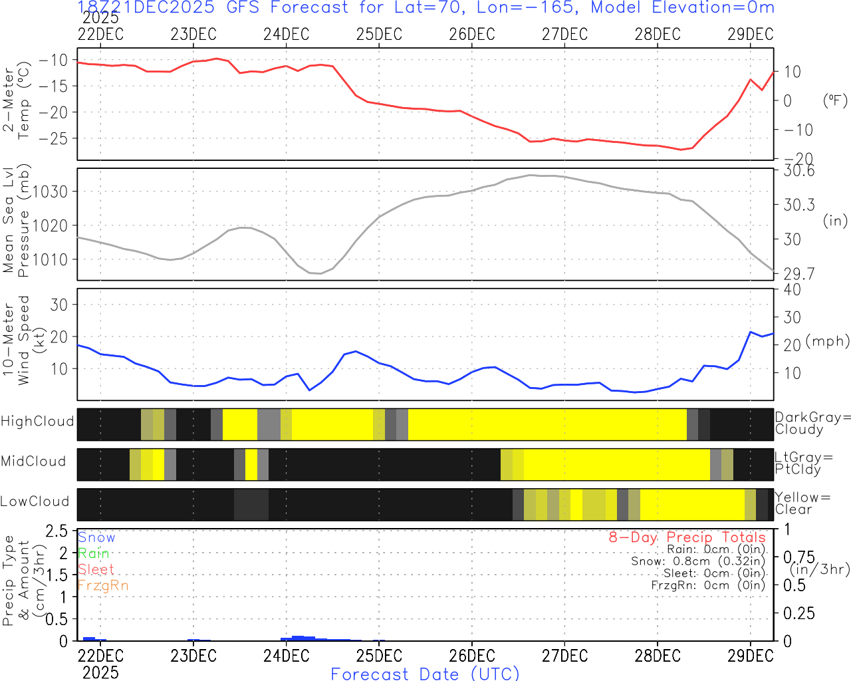Click the GFS Forecast chart title
The image size is (851, 681).
point(426,7)
